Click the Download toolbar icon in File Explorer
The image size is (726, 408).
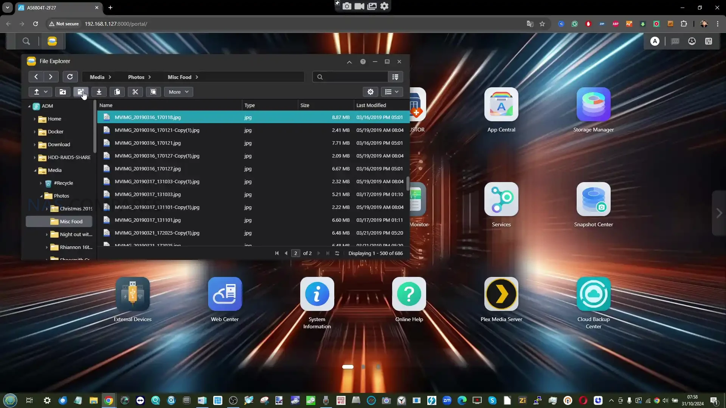tap(99, 92)
